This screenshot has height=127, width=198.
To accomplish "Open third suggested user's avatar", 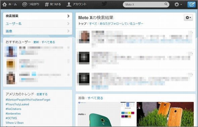I will (x=11, y=78).
